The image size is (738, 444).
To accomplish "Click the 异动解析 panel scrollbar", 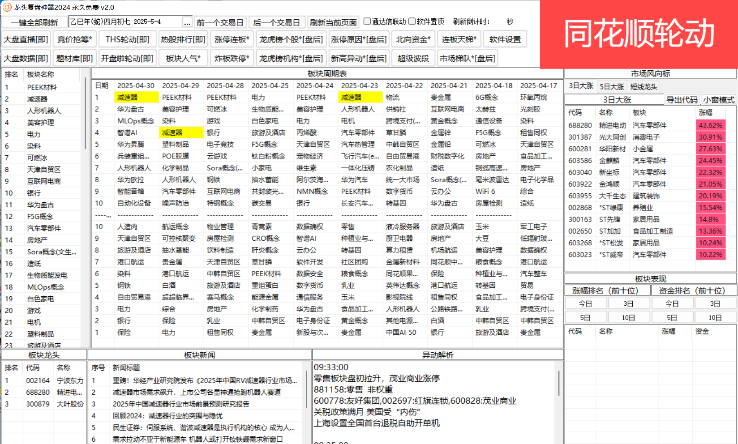I will [x=559, y=383].
